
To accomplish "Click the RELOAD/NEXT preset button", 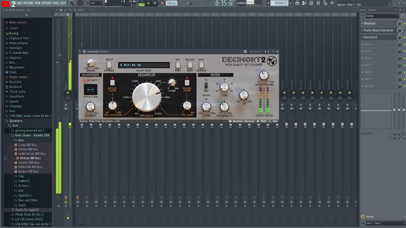I will [190, 65].
